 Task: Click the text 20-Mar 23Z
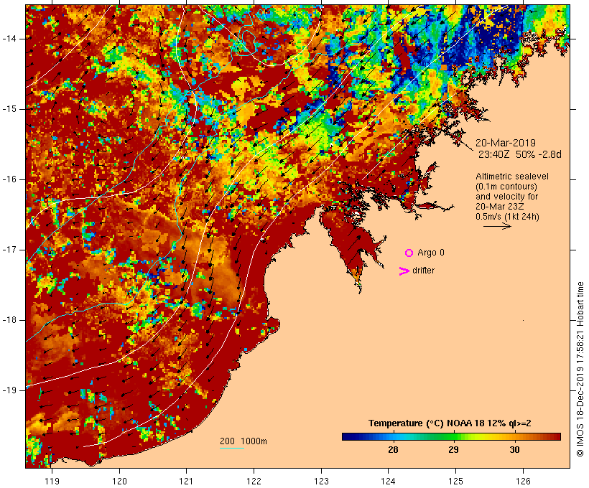pos(500,207)
